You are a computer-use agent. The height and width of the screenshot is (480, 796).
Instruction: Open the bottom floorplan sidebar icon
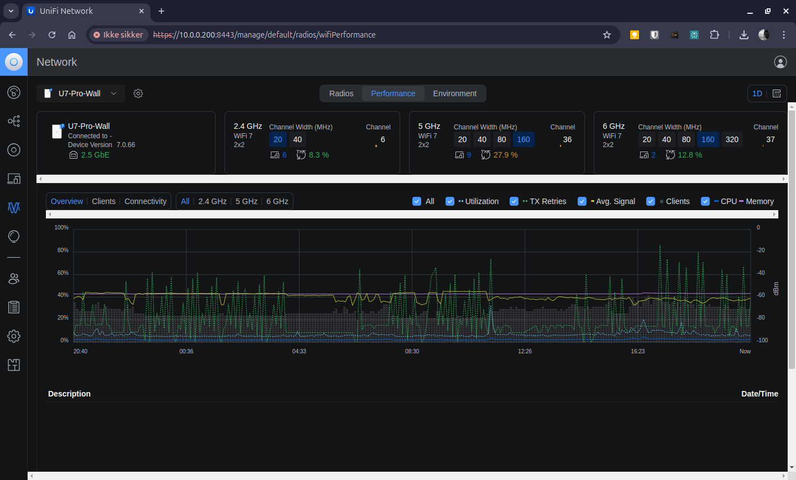pyautogui.click(x=14, y=365)
